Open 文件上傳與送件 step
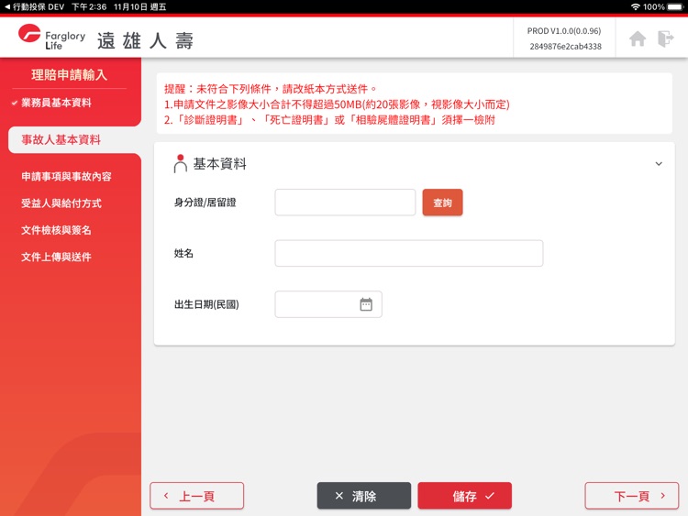Viewport: 688px width, 516px height. point(56,257)
